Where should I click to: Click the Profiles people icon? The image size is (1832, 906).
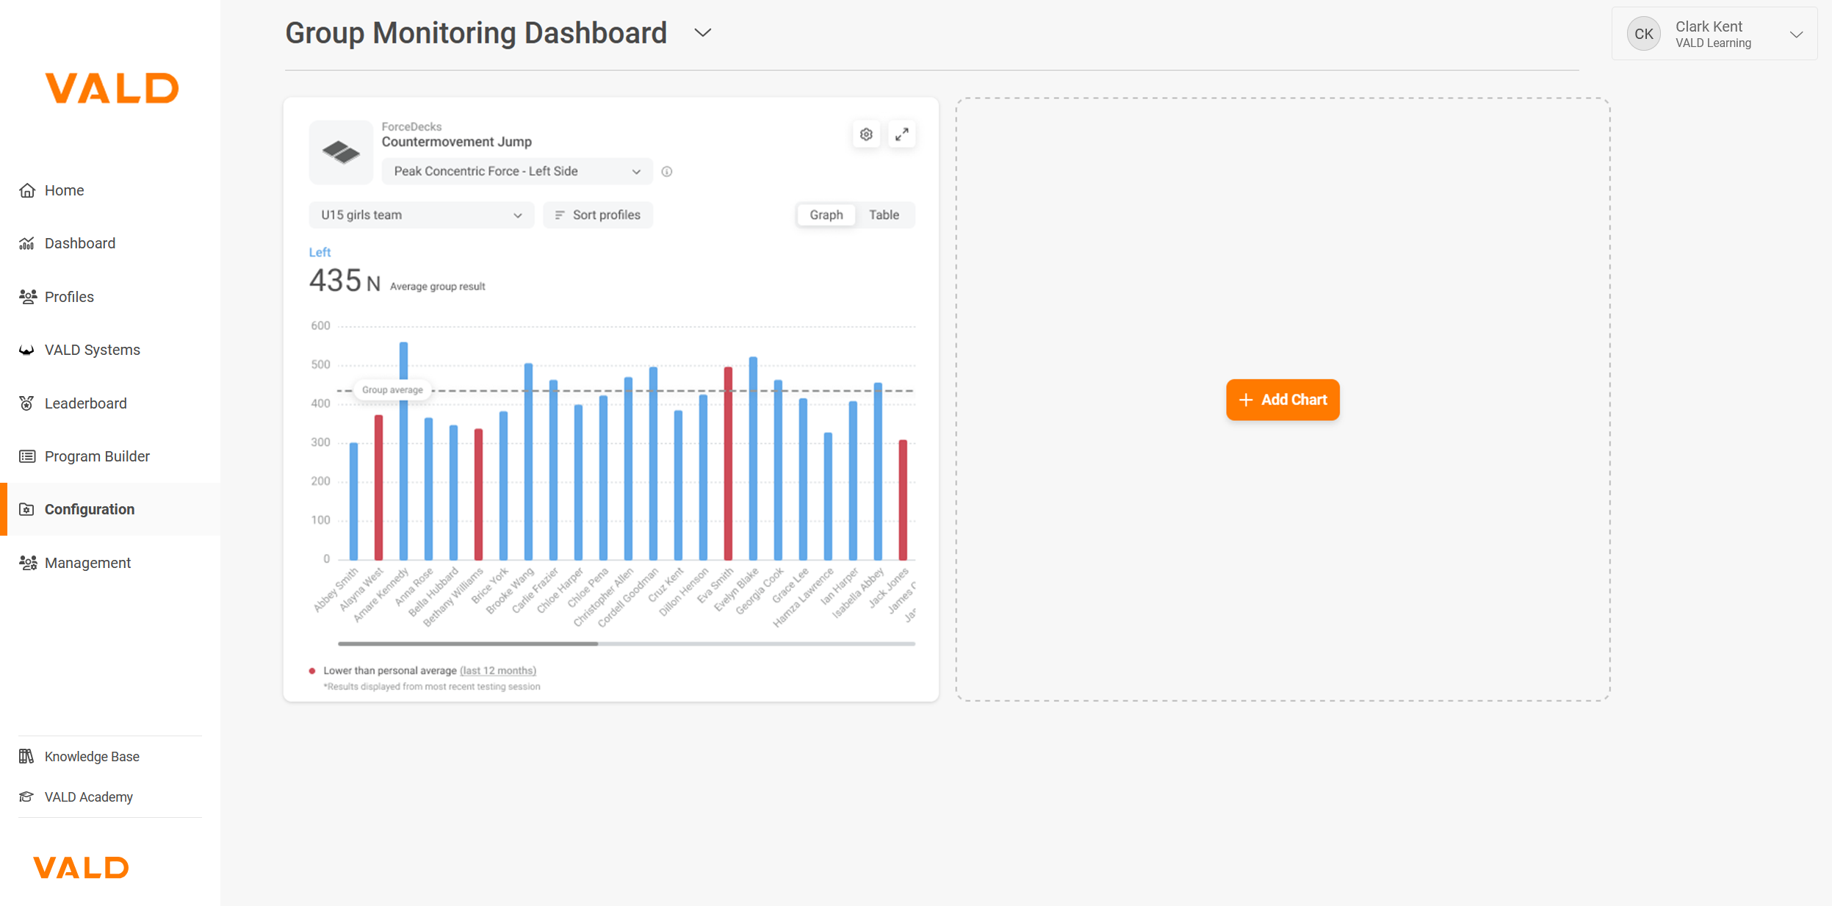(x=27, y=297)
